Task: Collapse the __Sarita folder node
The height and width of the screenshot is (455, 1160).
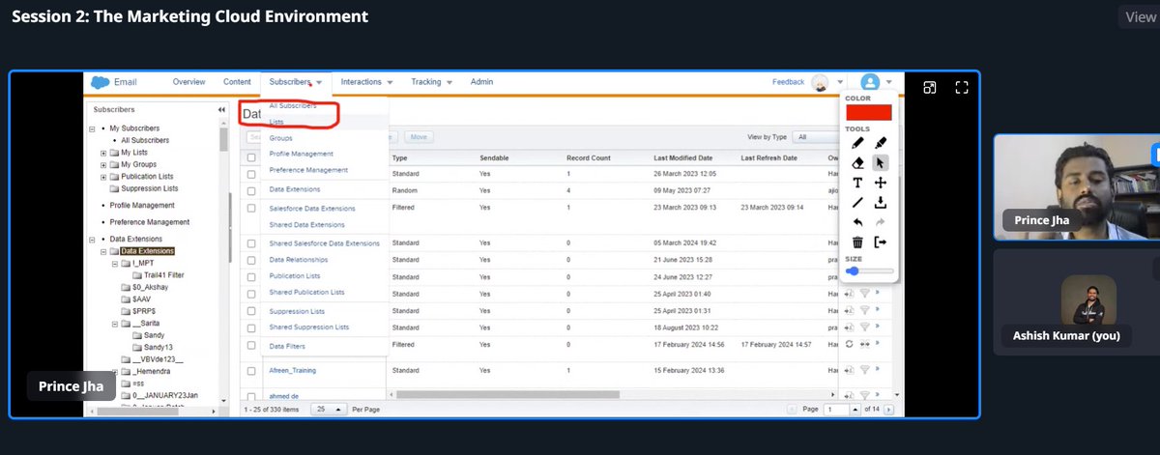Action: click(114, 324)
